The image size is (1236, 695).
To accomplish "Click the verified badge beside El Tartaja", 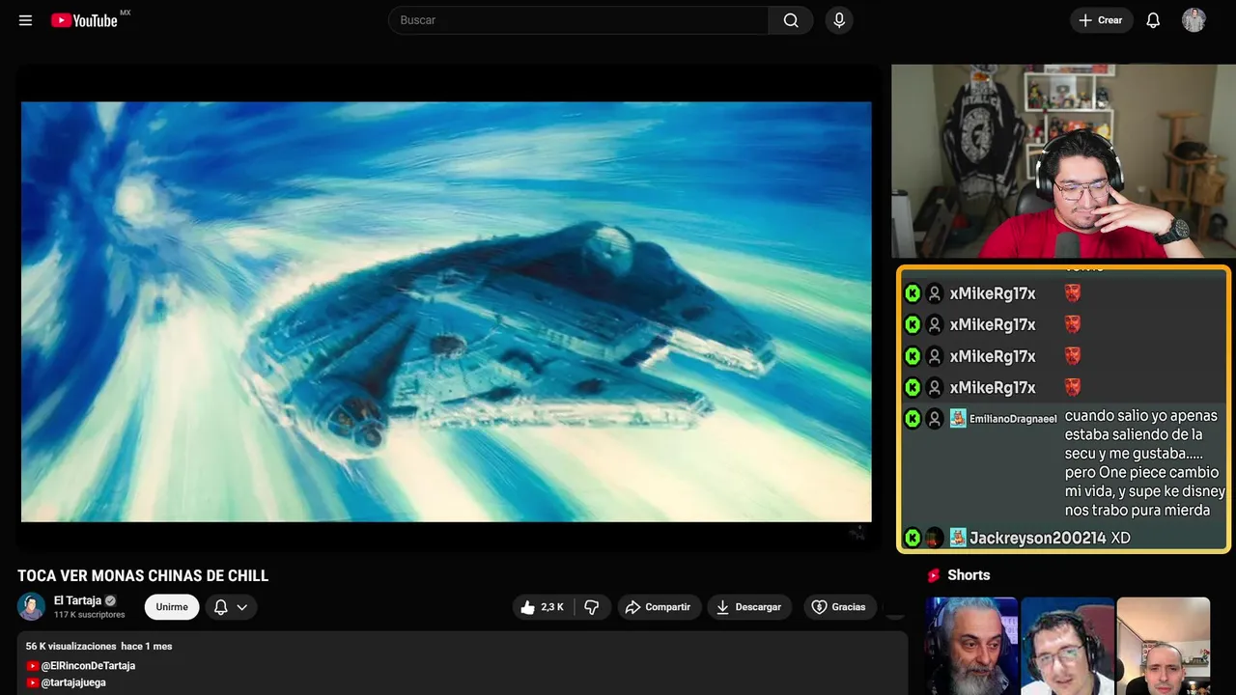I will pos(110,600).
